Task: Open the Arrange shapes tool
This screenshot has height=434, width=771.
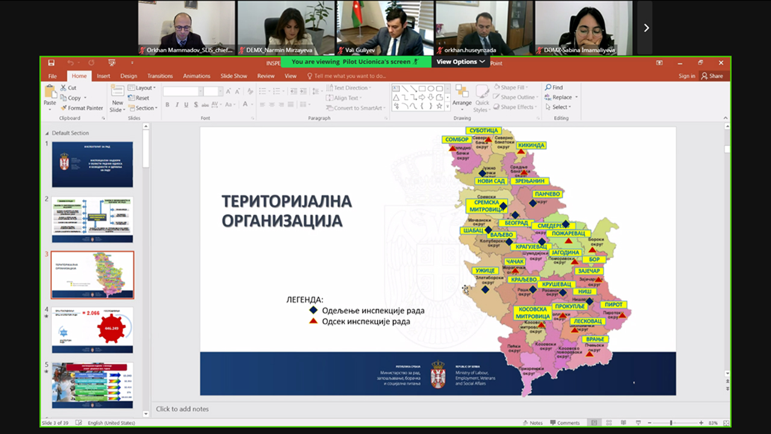Action: pos(462,95)
